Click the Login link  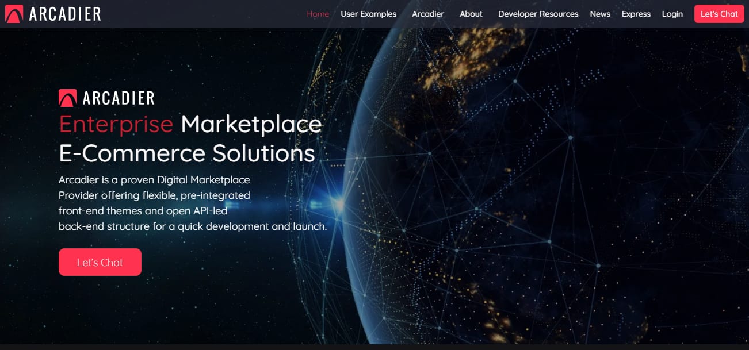click(x=672, y=14)
